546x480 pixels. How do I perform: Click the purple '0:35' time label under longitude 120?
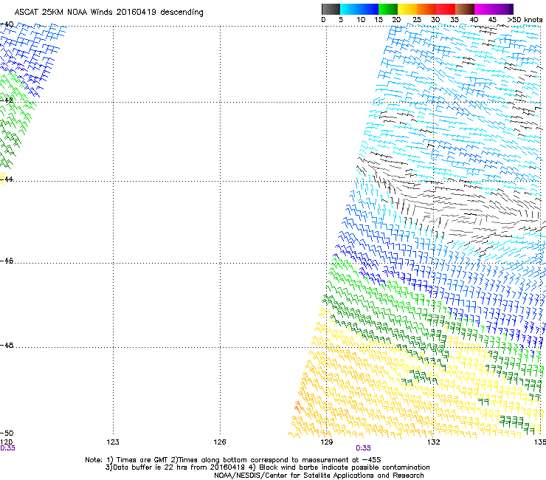(x=7, y=448)
